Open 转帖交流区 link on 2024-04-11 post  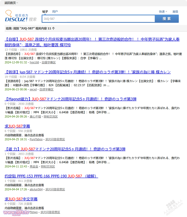tap(48, 167)
